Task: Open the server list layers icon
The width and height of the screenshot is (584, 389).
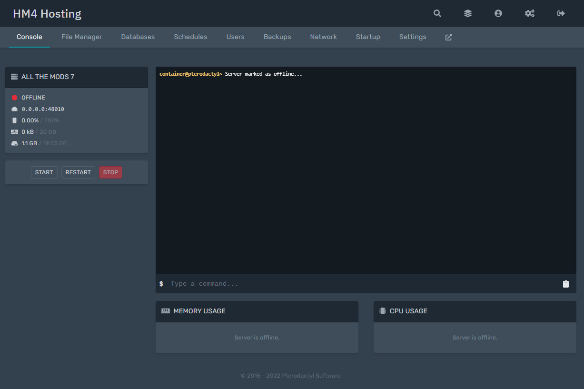Action: tap(468, 13)
